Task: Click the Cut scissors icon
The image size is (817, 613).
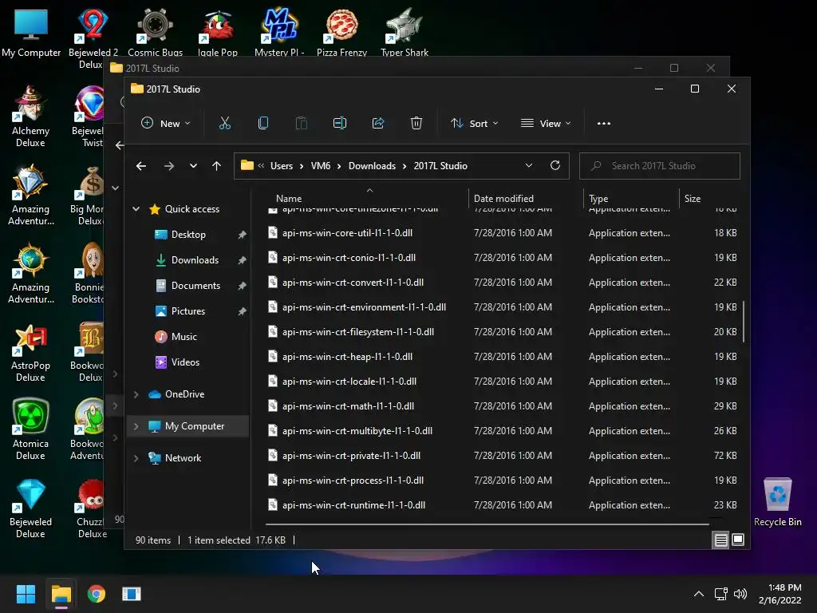Action: 224,124
